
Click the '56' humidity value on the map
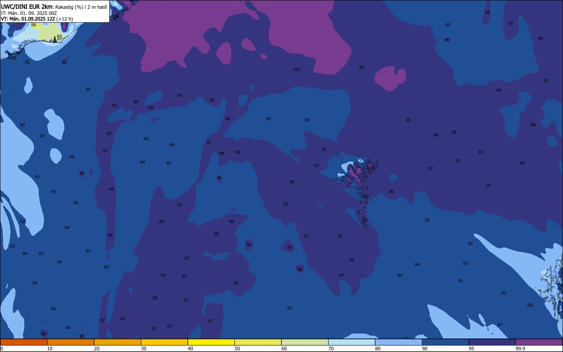[33, 25]
